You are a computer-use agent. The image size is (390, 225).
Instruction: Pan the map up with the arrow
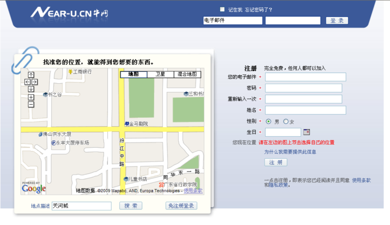click(x=31, y=75)
